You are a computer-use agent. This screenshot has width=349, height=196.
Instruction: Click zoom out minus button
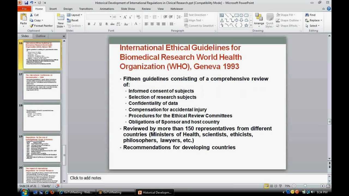[294, 186]
